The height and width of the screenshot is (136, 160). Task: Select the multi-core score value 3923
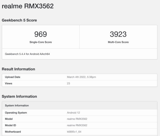tap(118, 34)
